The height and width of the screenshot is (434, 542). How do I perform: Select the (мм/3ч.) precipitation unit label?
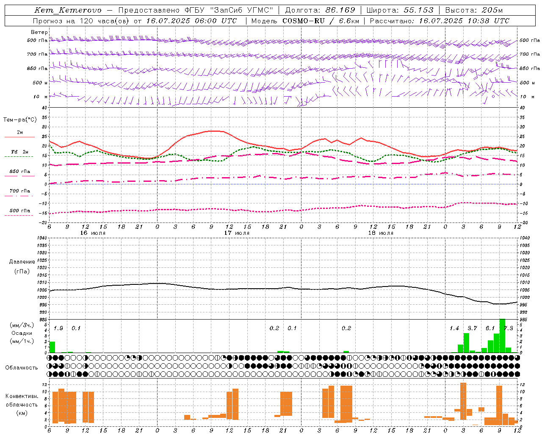click(x=22, y=325)
